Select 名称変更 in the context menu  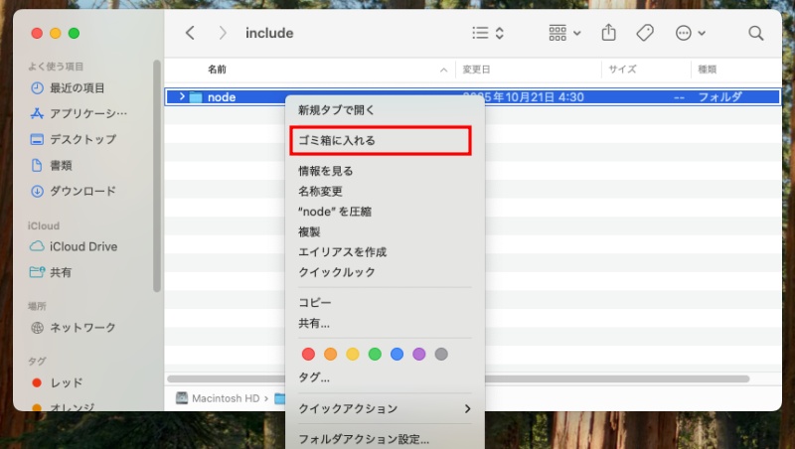(x=321, y=191)
